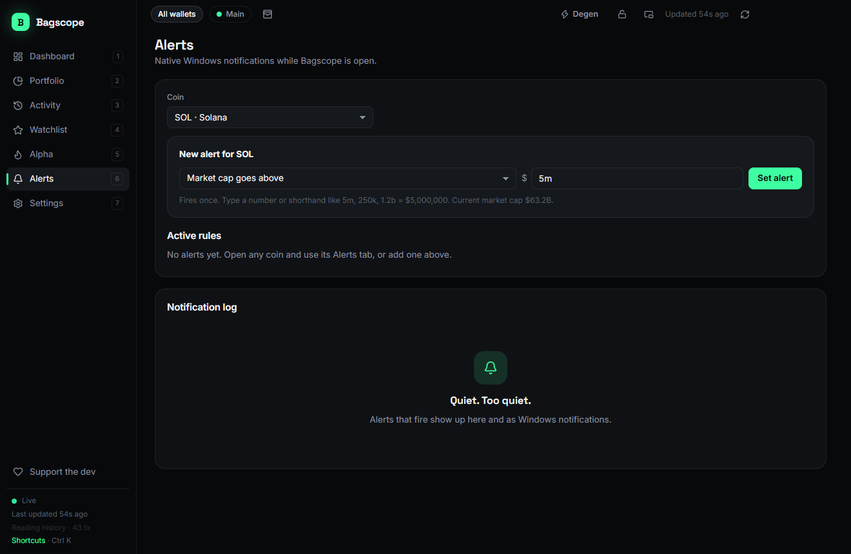Open the Market cap goes above dropdown
Image resolution: width=851 pixels, height=554 pixels.
(347, 178)
